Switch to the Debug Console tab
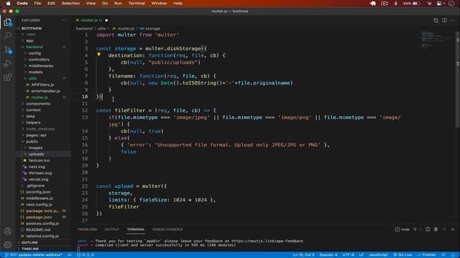This screenshot has width=460, height=258. (x=167, y=229)
